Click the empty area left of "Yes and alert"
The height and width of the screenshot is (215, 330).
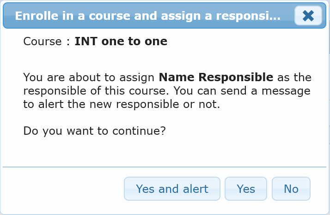pos(65,189)
